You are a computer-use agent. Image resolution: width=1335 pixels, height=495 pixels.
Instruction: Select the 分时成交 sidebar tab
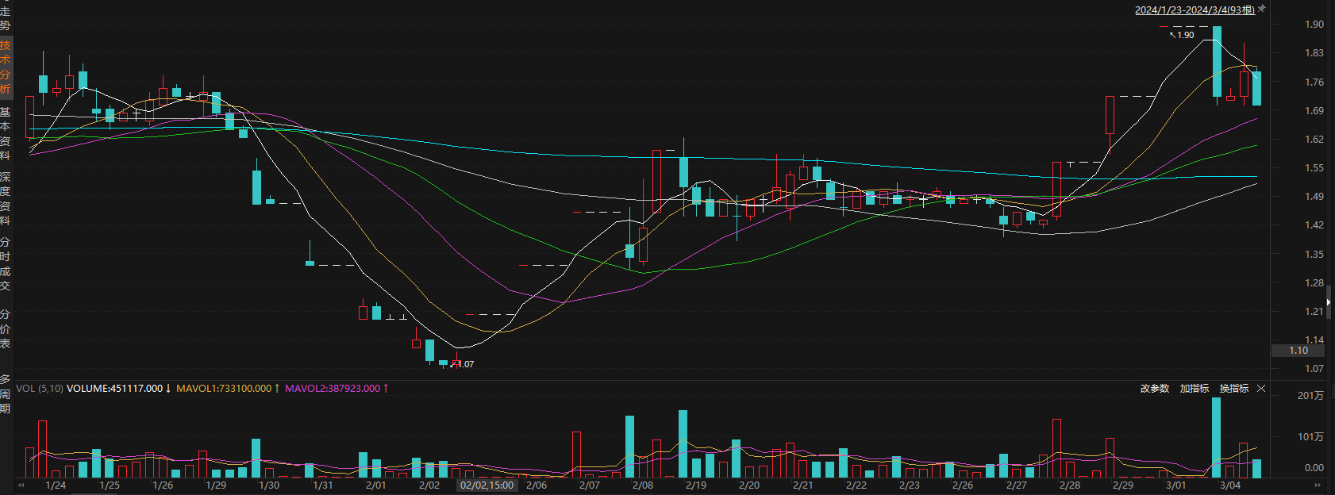[x=6, y=263]
